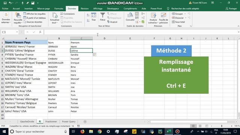Open the Fichier tab
Image resolution: width=240 pixels, height=135 pixels.
tap(5, 9)
